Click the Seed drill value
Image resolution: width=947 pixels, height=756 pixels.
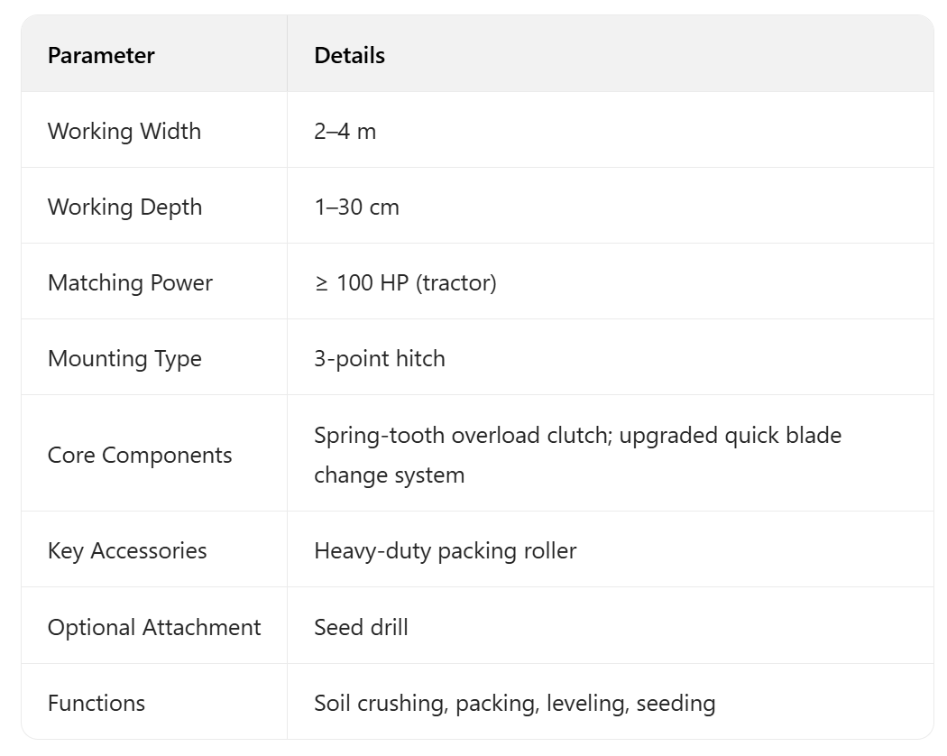361,627
